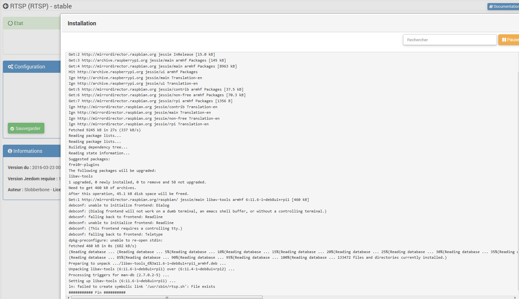This screenshot has height=299, width=519.
Task: Click the 'Fetched 9245 kB in 27s' log line
Action: pyautogui.click(x=105, y=130)
